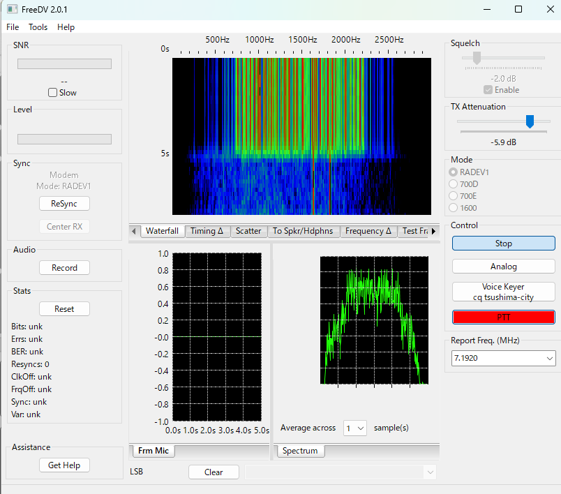Viewport: 561px width, 494px height.
Task: Toggle the squelch Enable checkbox
Action: coord(488,90)
